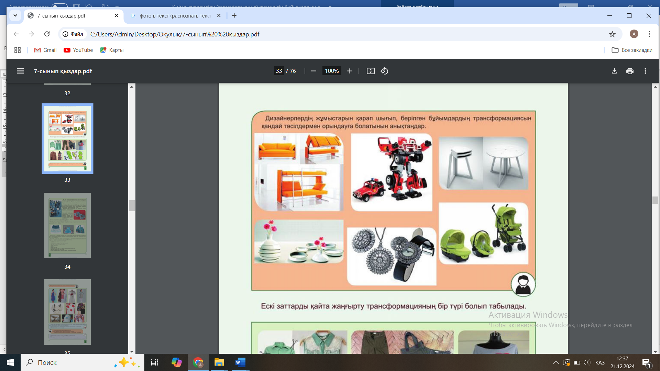Open Word from the taskbar
This screenshot has width=660, height=371.
tap(240, 362)
